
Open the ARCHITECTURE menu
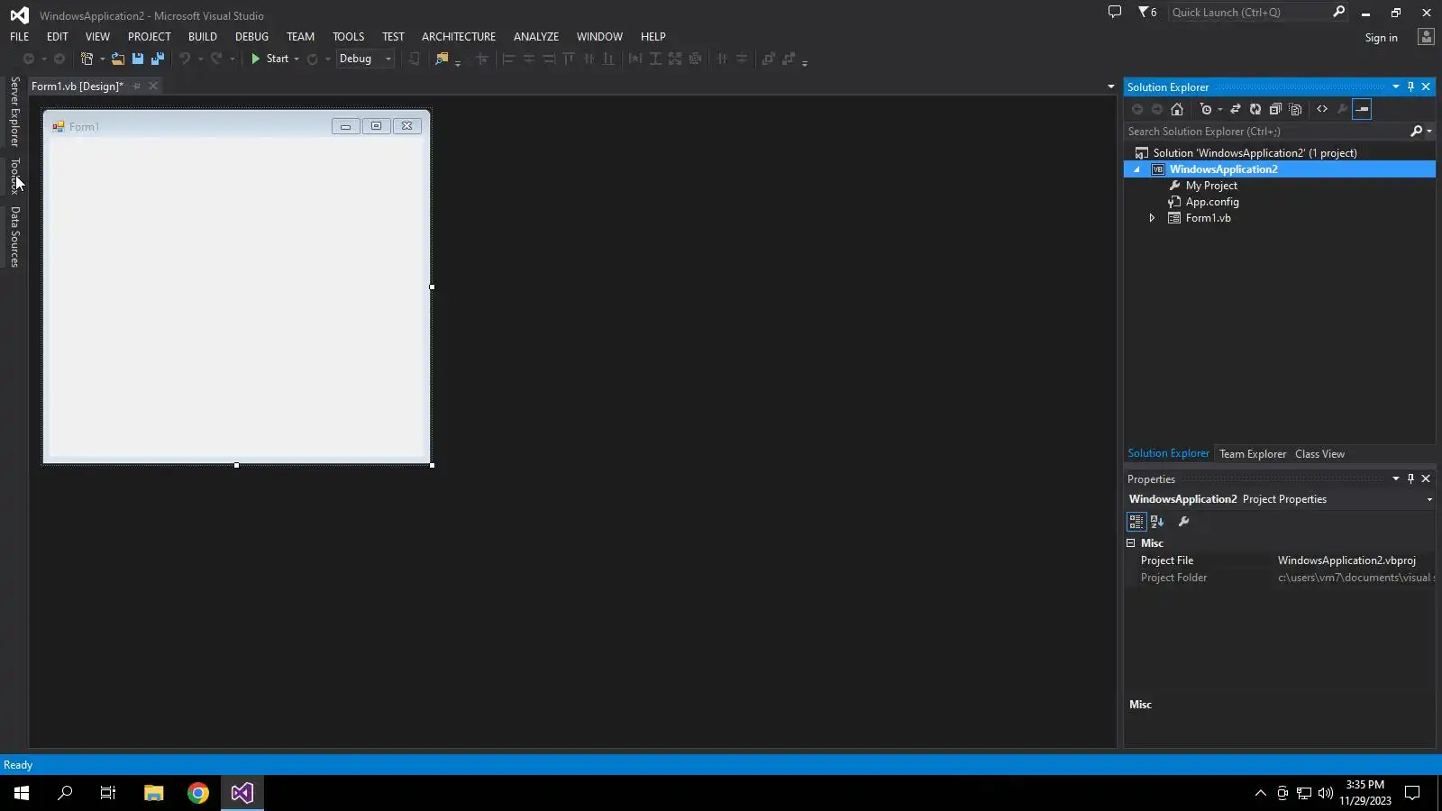pos(459,37)
